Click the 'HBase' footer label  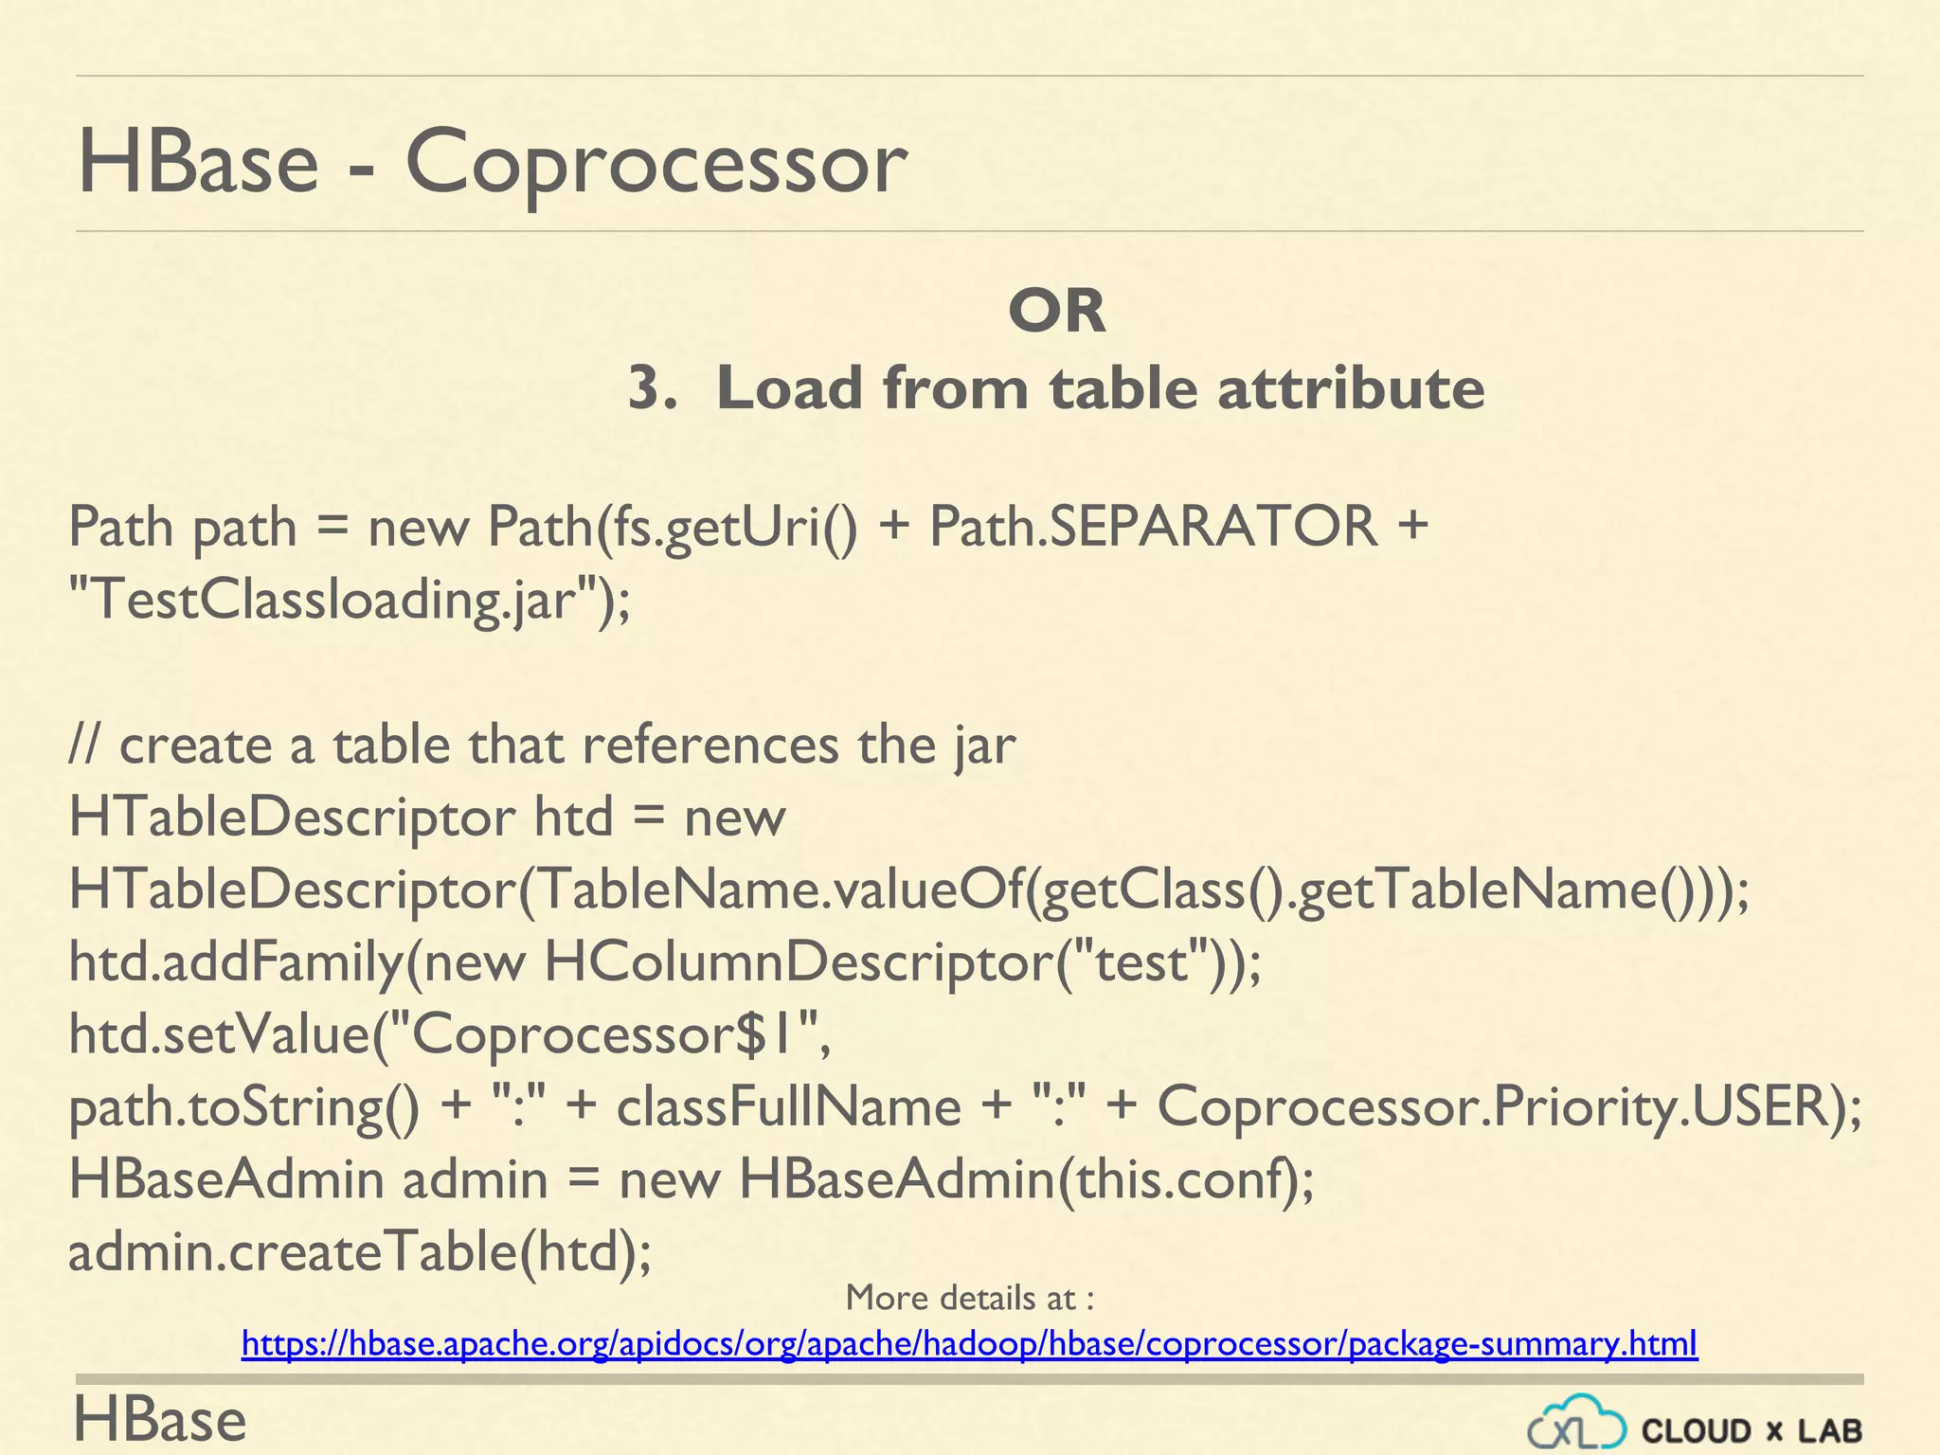pos(160,1419)
